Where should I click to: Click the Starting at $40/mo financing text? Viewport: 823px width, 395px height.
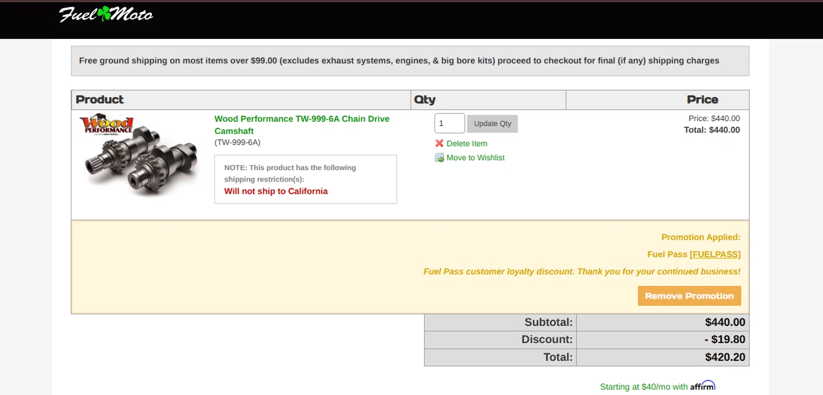click(643, 387)
